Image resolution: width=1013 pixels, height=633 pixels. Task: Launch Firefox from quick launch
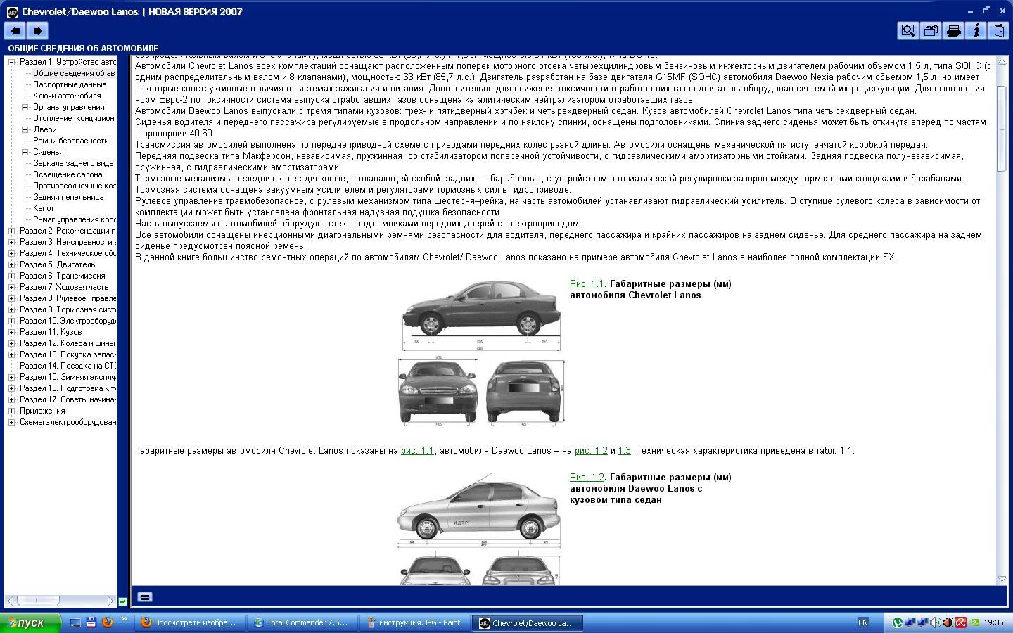tap(107, 622)
